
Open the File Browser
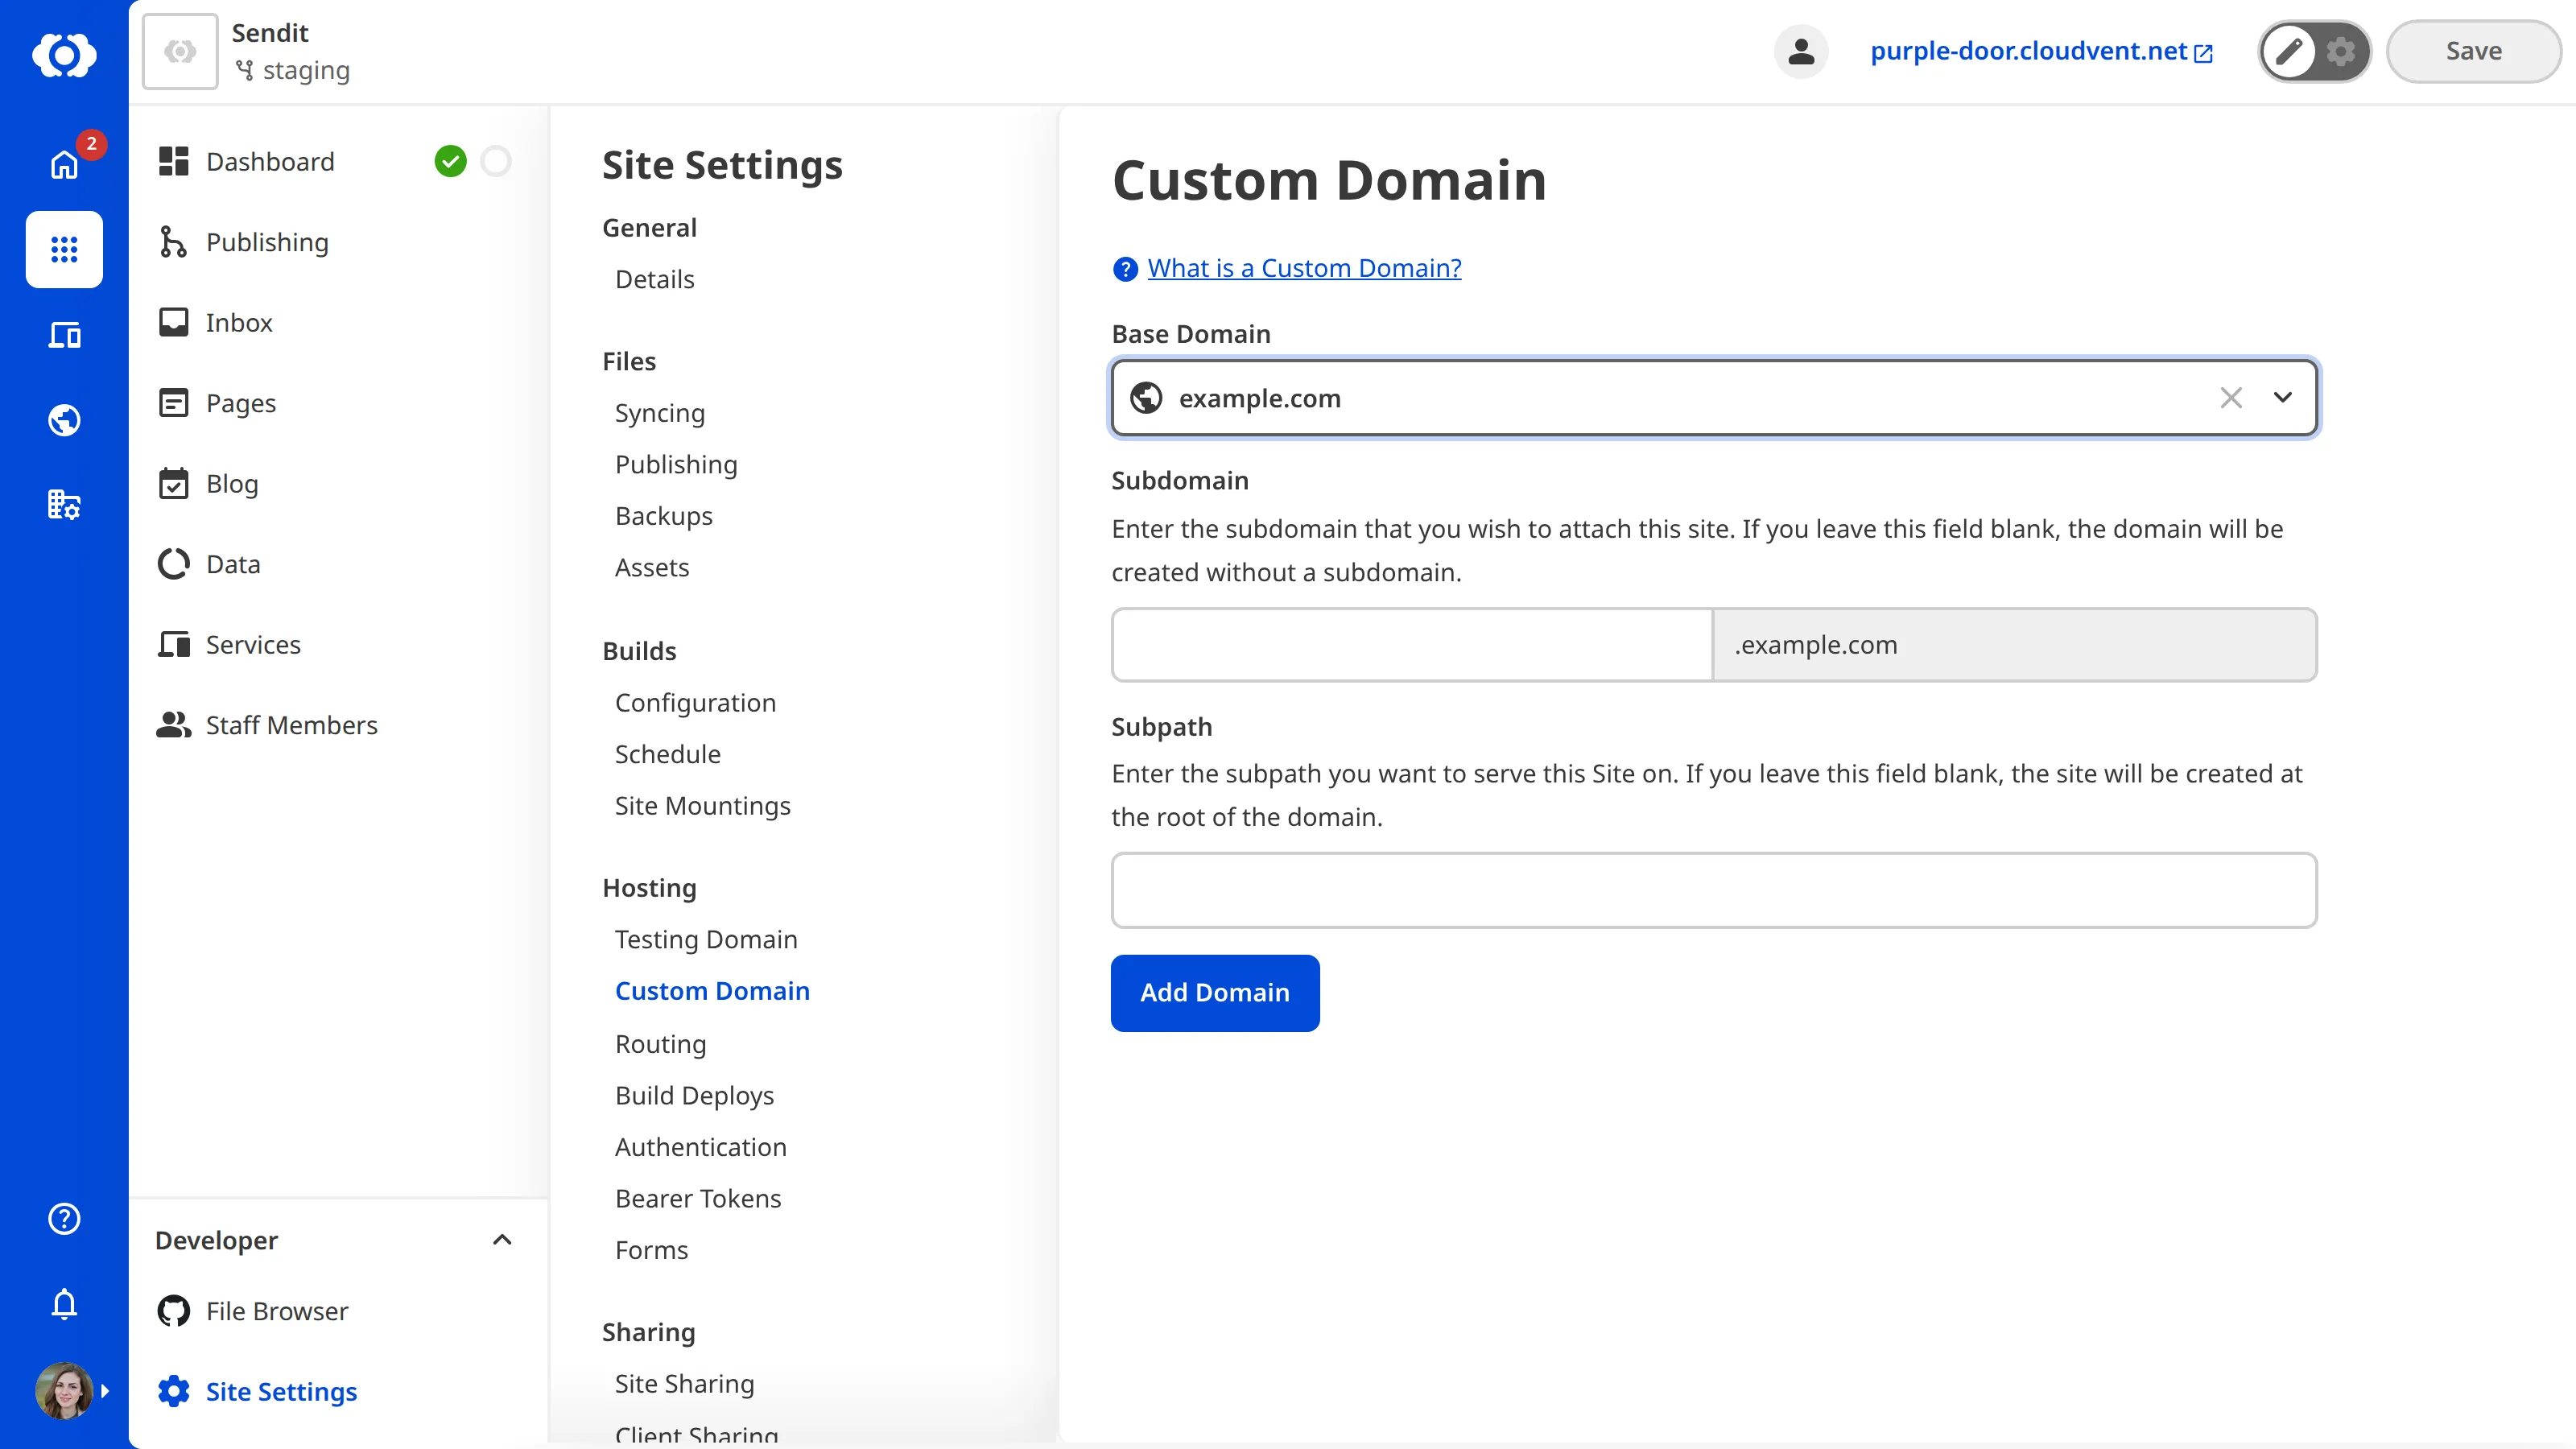point(277,1311)
